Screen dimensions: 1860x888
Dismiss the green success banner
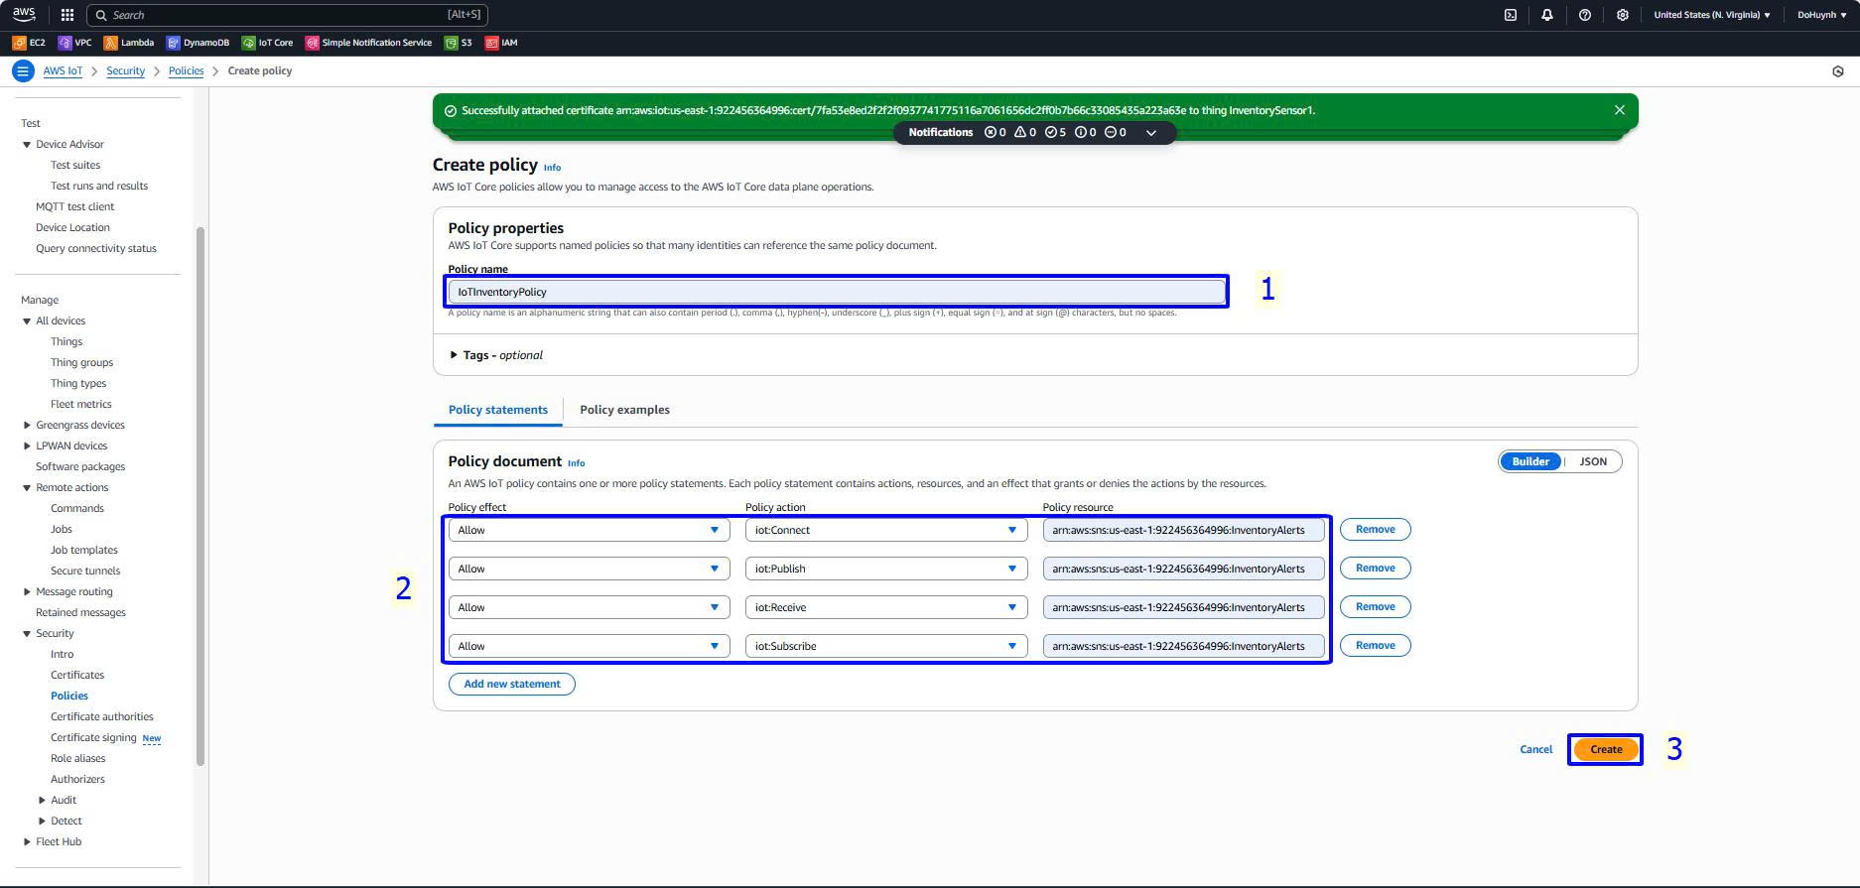[1619, 110]
